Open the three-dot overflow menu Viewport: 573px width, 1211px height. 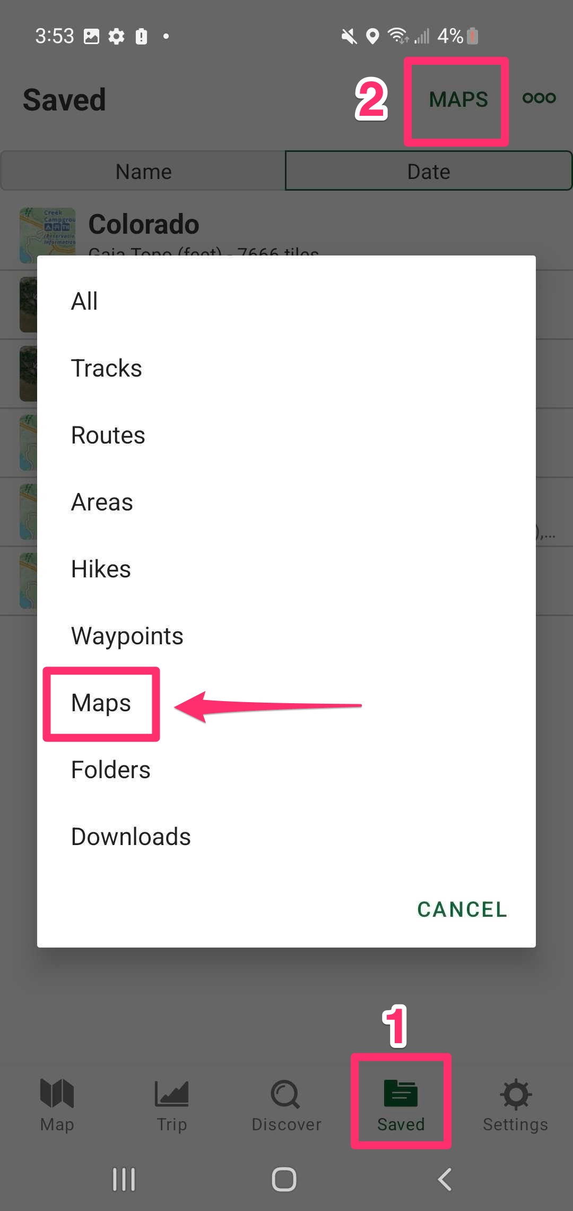pyautogui.click(x=539, y=98)
